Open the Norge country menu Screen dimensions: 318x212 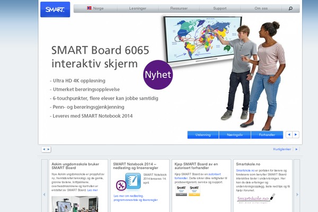pos(95,8)
